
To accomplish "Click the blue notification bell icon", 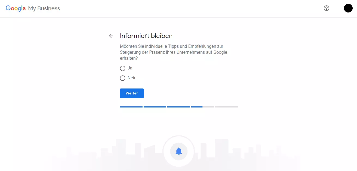I will click(x=179, y=151).
